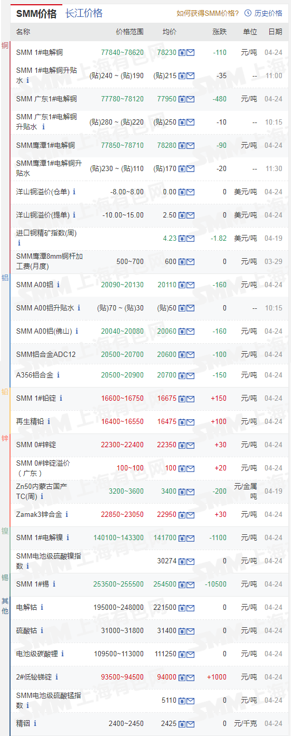Open the info icon beside SMM A00铝
Screen dimensions: 291x736
[58, 285]
